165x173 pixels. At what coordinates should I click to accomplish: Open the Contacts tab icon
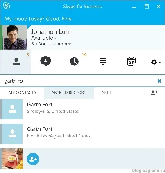(x=16, y=61)
